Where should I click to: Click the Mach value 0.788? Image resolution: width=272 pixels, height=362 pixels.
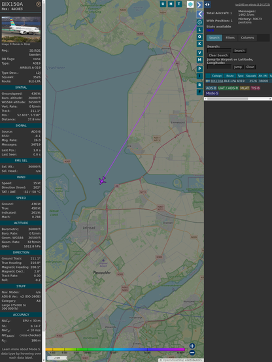(x=37, y=217)
